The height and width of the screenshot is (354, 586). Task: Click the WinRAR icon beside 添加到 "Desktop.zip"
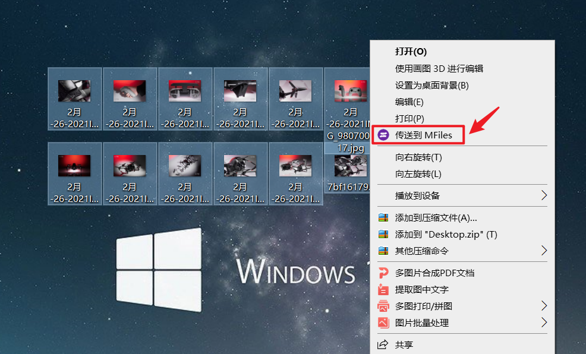[383, 234]
